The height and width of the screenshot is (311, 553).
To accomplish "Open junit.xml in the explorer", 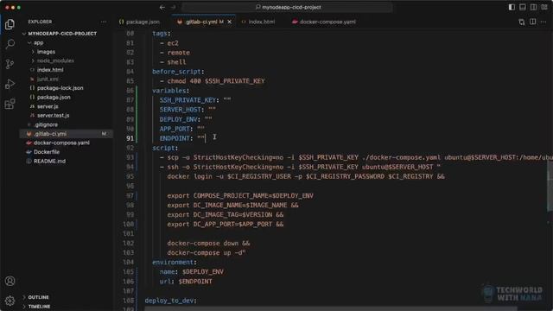I will click(48, 79).
